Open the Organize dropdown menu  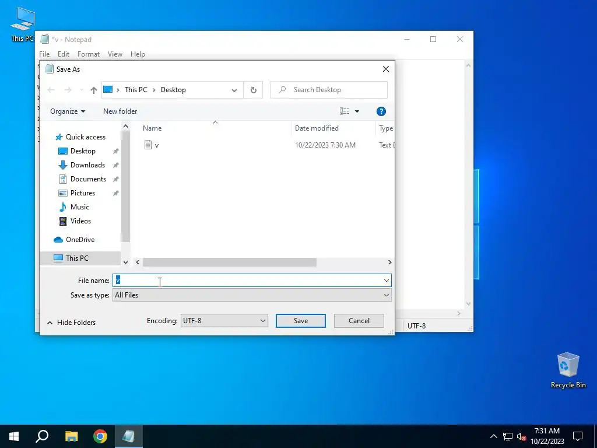68,111
